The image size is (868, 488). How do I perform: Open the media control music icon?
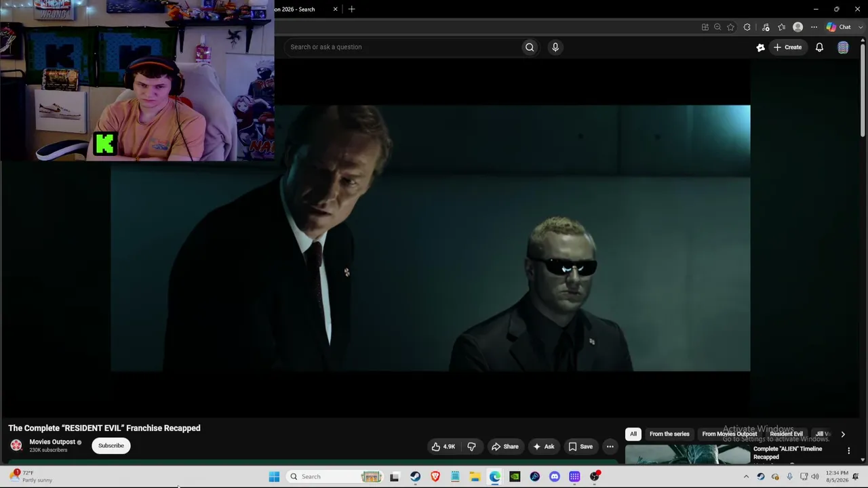coord(766,27)
